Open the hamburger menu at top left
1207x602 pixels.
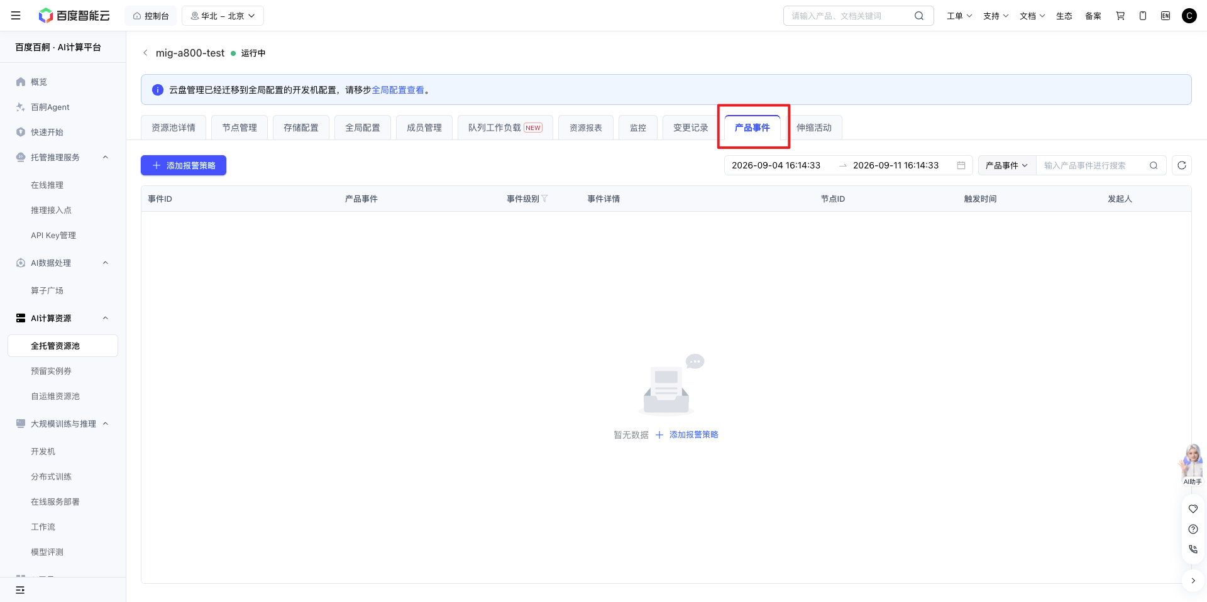(x=16, y=16)
